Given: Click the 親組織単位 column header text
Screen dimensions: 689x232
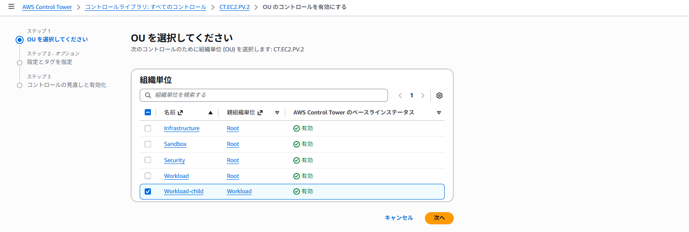Looking at the screenshot, I should [x=241, y=113].
